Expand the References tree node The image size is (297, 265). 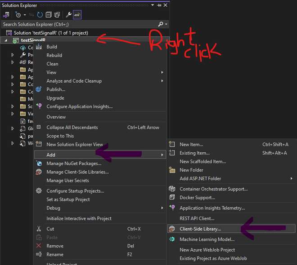coord(13,62)
